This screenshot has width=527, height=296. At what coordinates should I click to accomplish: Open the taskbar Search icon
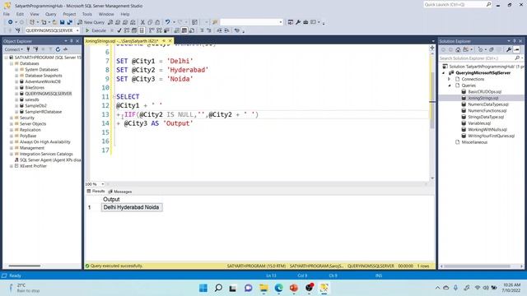(x=218, y=288)
